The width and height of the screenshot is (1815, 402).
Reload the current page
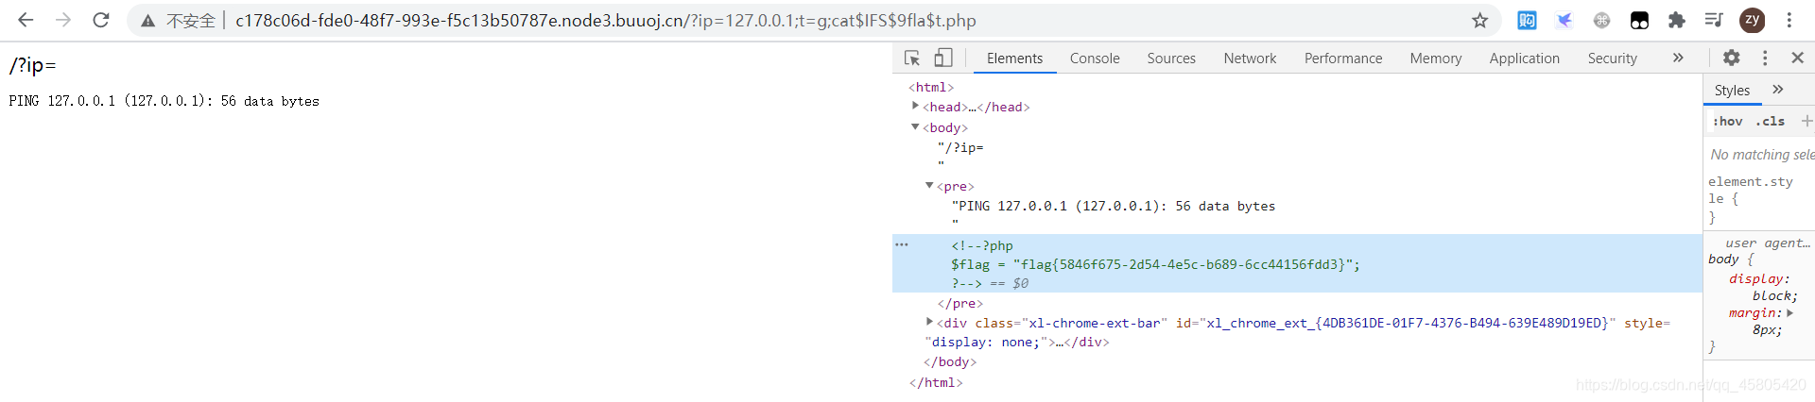click(101, 20)
